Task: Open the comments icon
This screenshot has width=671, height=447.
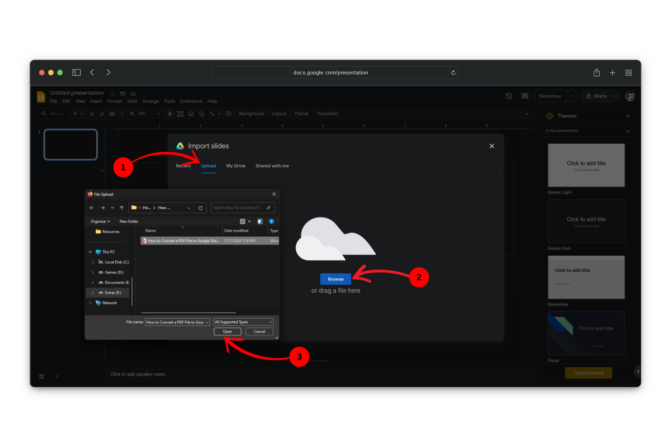Action: [525, 96]
